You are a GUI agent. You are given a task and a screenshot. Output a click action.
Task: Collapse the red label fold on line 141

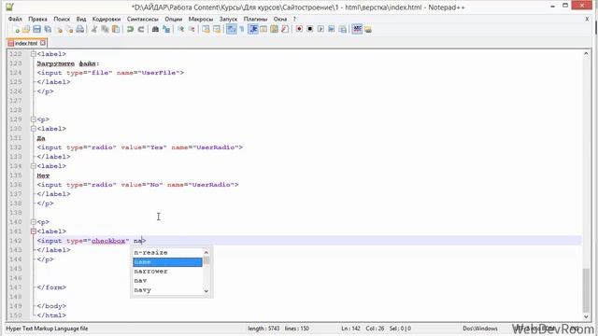pyautogui.click(x=34, y=231)
